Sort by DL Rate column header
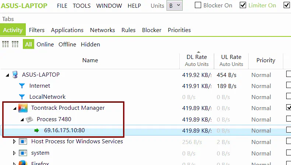 point(197,60)
